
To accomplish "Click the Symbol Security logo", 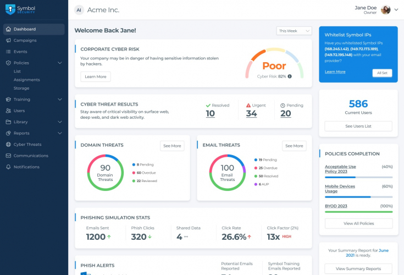I will [20, 9].
